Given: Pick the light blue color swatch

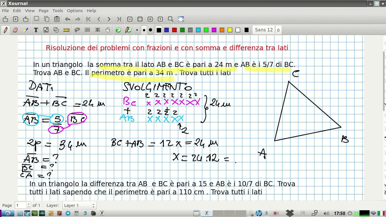Looking at the screenshot, I should click(198, 30).
